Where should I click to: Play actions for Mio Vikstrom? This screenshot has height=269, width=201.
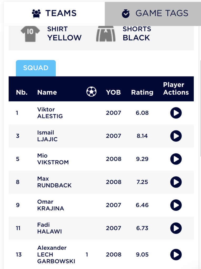pos(176,159)
